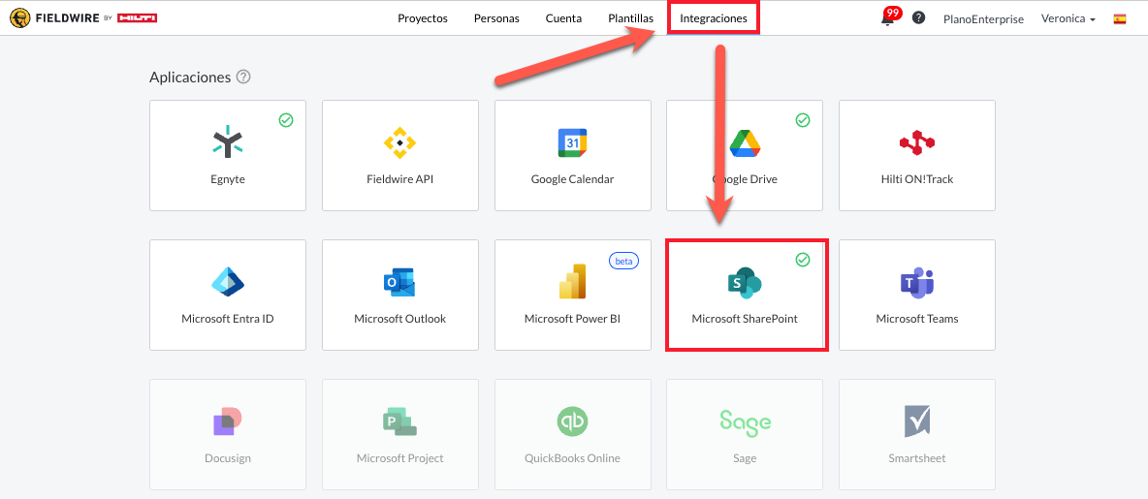Open the Hilti ON!Track red icon
Image resolution: width=1148 pixels, height=499 pixels.
(916, 142)
